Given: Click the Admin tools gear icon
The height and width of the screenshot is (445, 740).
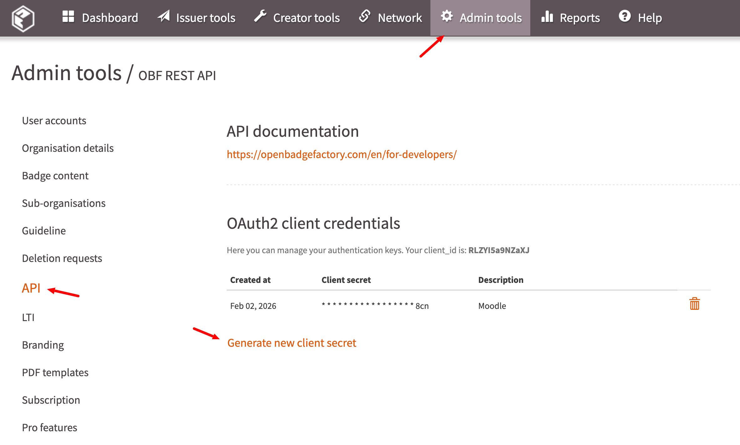Looking at the screenshot, I should click(x=447, y=16).
